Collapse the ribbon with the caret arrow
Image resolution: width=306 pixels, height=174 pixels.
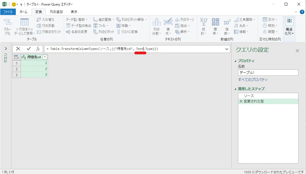[296, 12]
